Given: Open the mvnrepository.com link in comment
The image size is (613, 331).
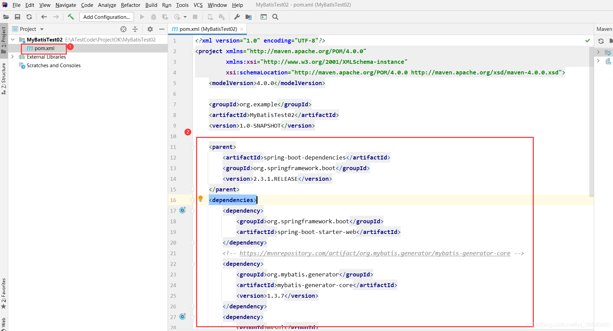Looking at the screenshot, I should pos(375,253).
